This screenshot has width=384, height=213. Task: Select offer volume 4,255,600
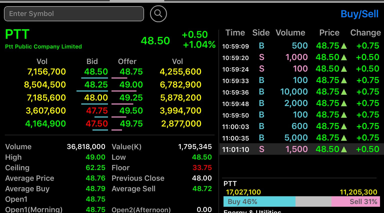coord(180,72)
